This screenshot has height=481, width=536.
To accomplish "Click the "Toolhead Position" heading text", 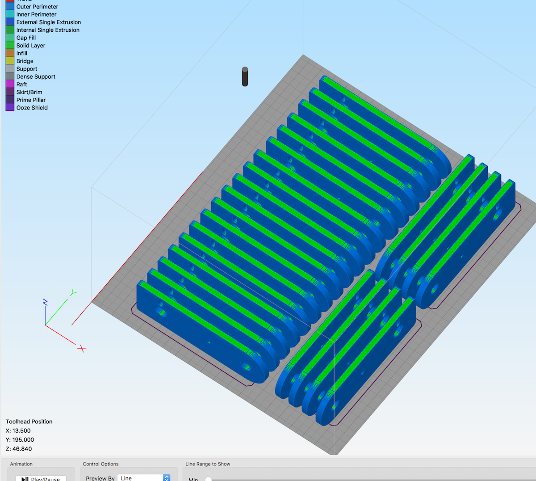I will coord(29,422).
